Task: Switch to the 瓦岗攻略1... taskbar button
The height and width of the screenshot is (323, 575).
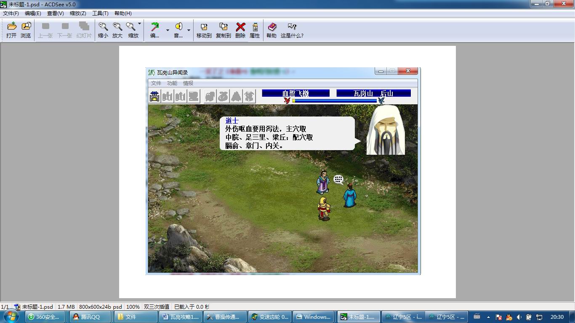Action: pos(180,317)
